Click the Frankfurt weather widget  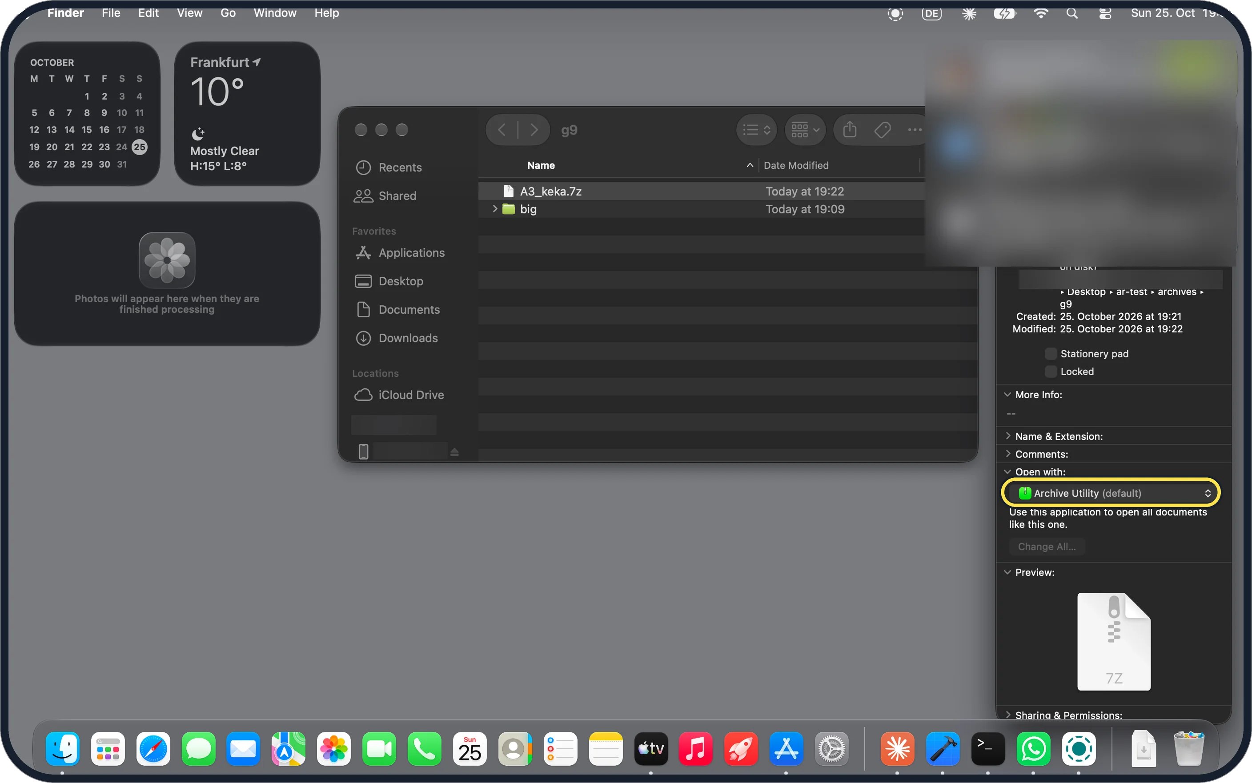[x=247, y=113]
